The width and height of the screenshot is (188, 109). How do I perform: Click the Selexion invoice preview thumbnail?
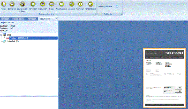pyautogui.click(x=164, y=77)
